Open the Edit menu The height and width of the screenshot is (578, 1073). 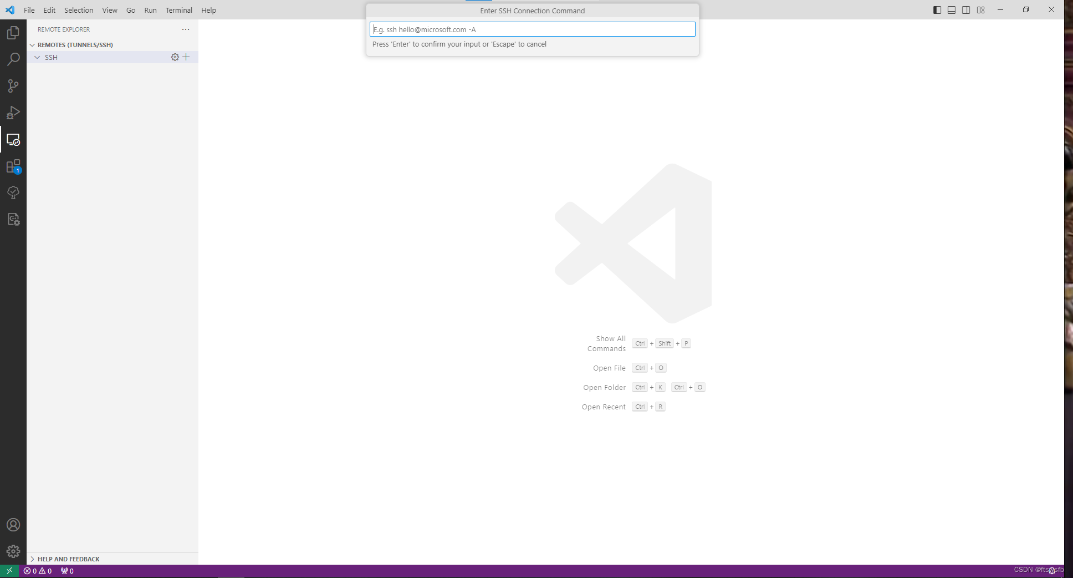pyautogui.click(x=49, y=10)
